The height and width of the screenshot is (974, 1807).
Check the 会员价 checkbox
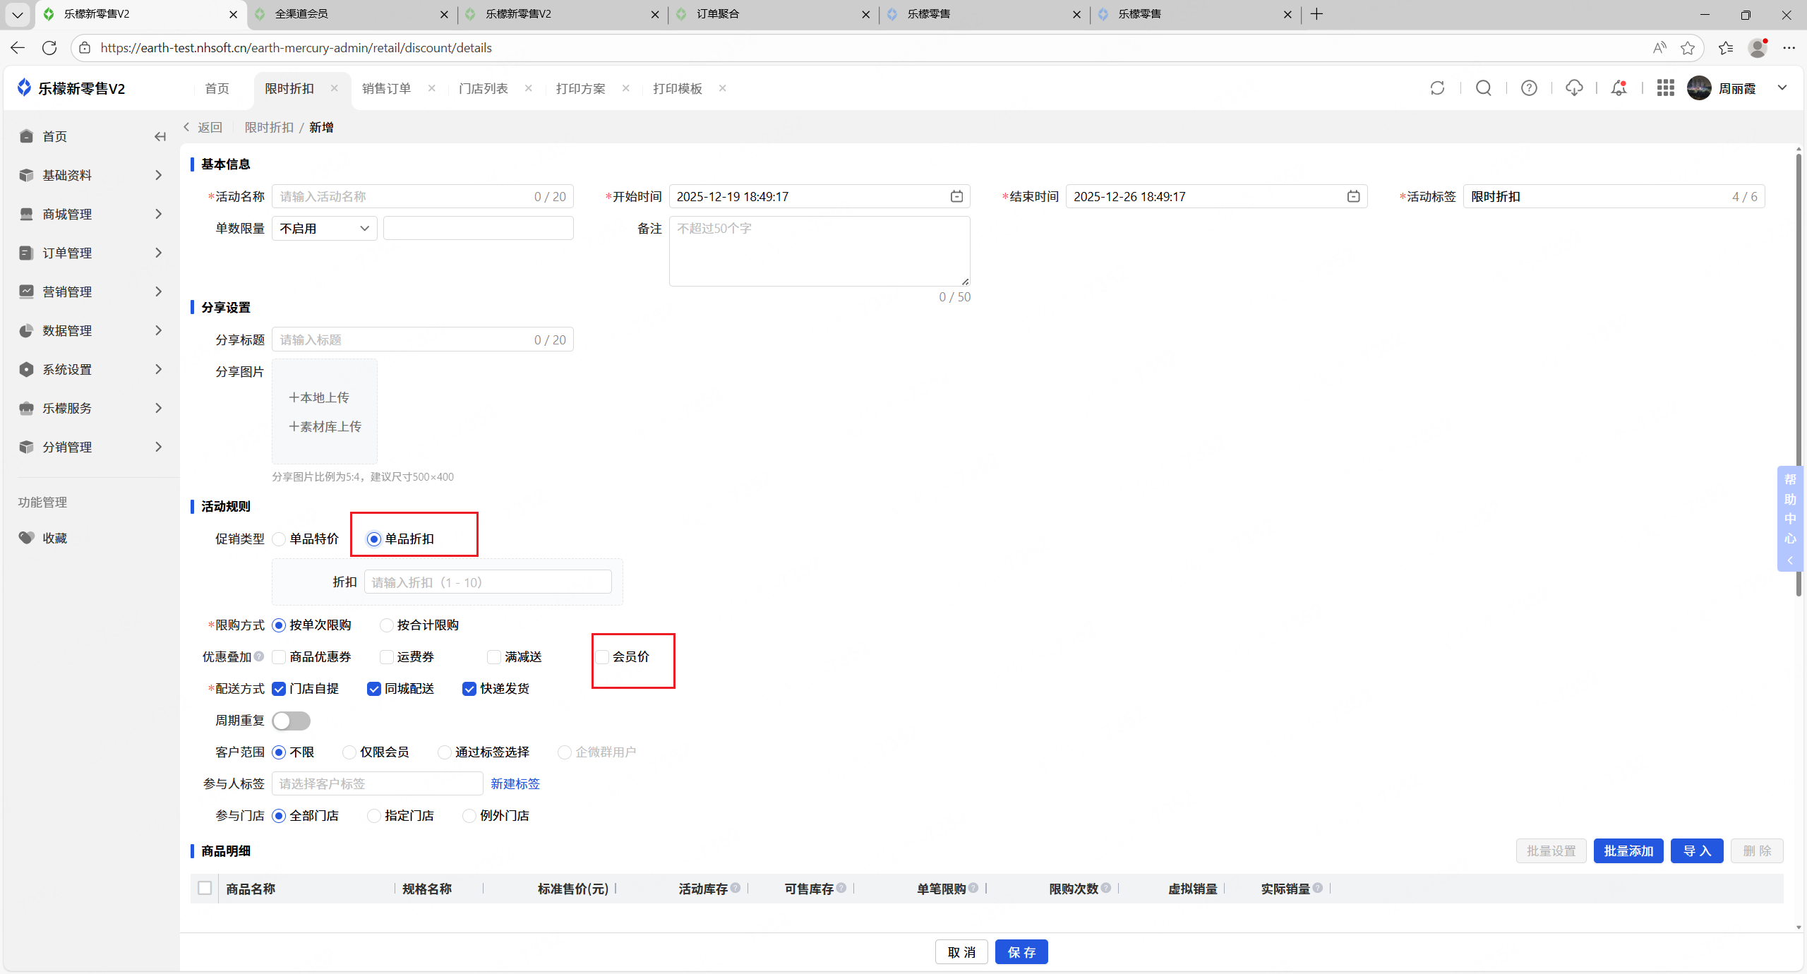pyautogui.click(x=602, y=657)
